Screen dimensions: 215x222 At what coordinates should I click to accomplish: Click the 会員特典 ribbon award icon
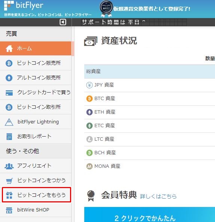(x=91, y=196)
